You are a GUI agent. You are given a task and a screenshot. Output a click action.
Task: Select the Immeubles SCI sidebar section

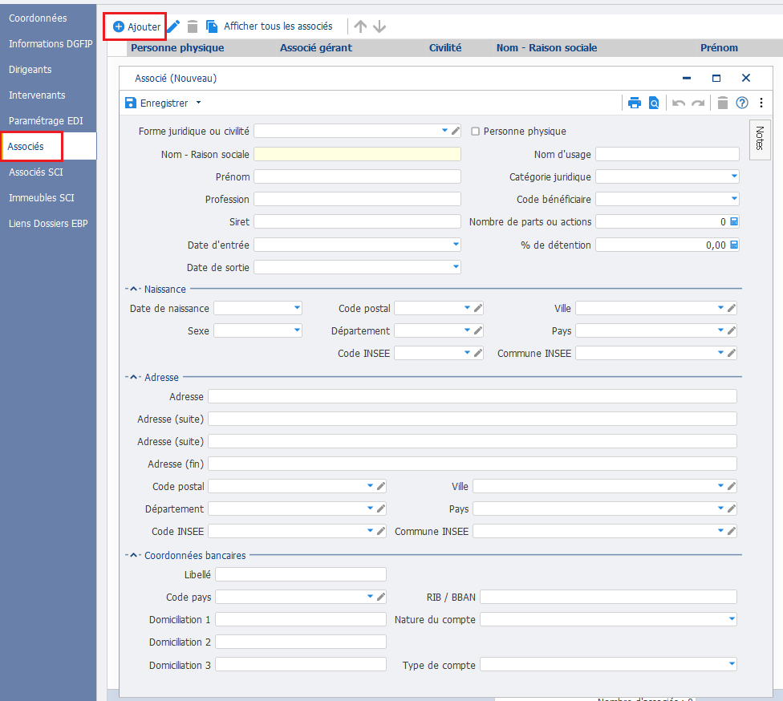point(42,198)
